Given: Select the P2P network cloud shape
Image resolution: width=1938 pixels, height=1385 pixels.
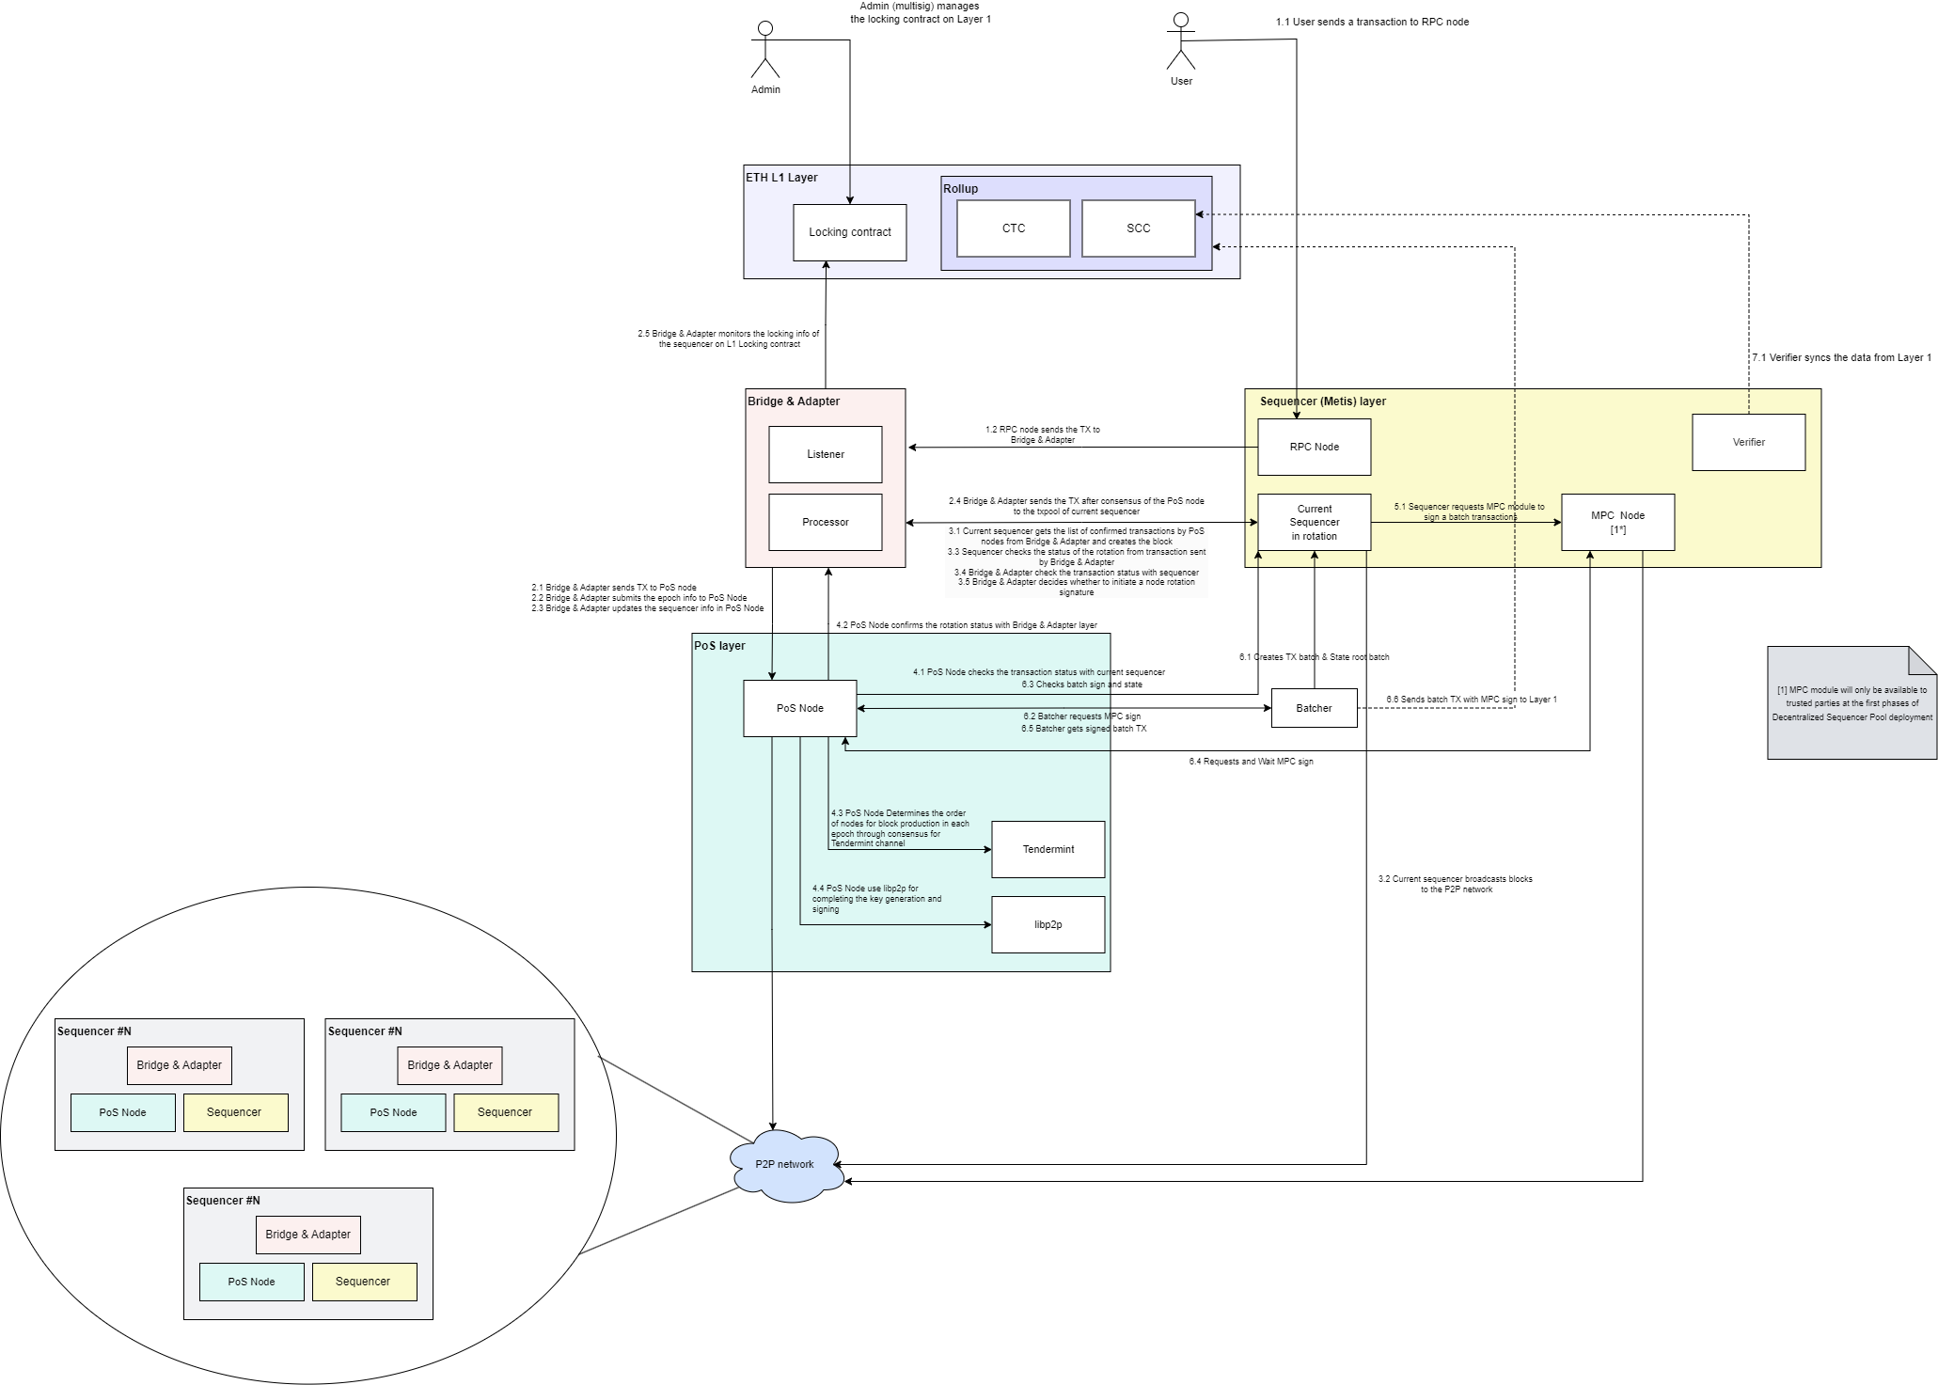Looking at the screenshot, I should [x=786, y=1165].
